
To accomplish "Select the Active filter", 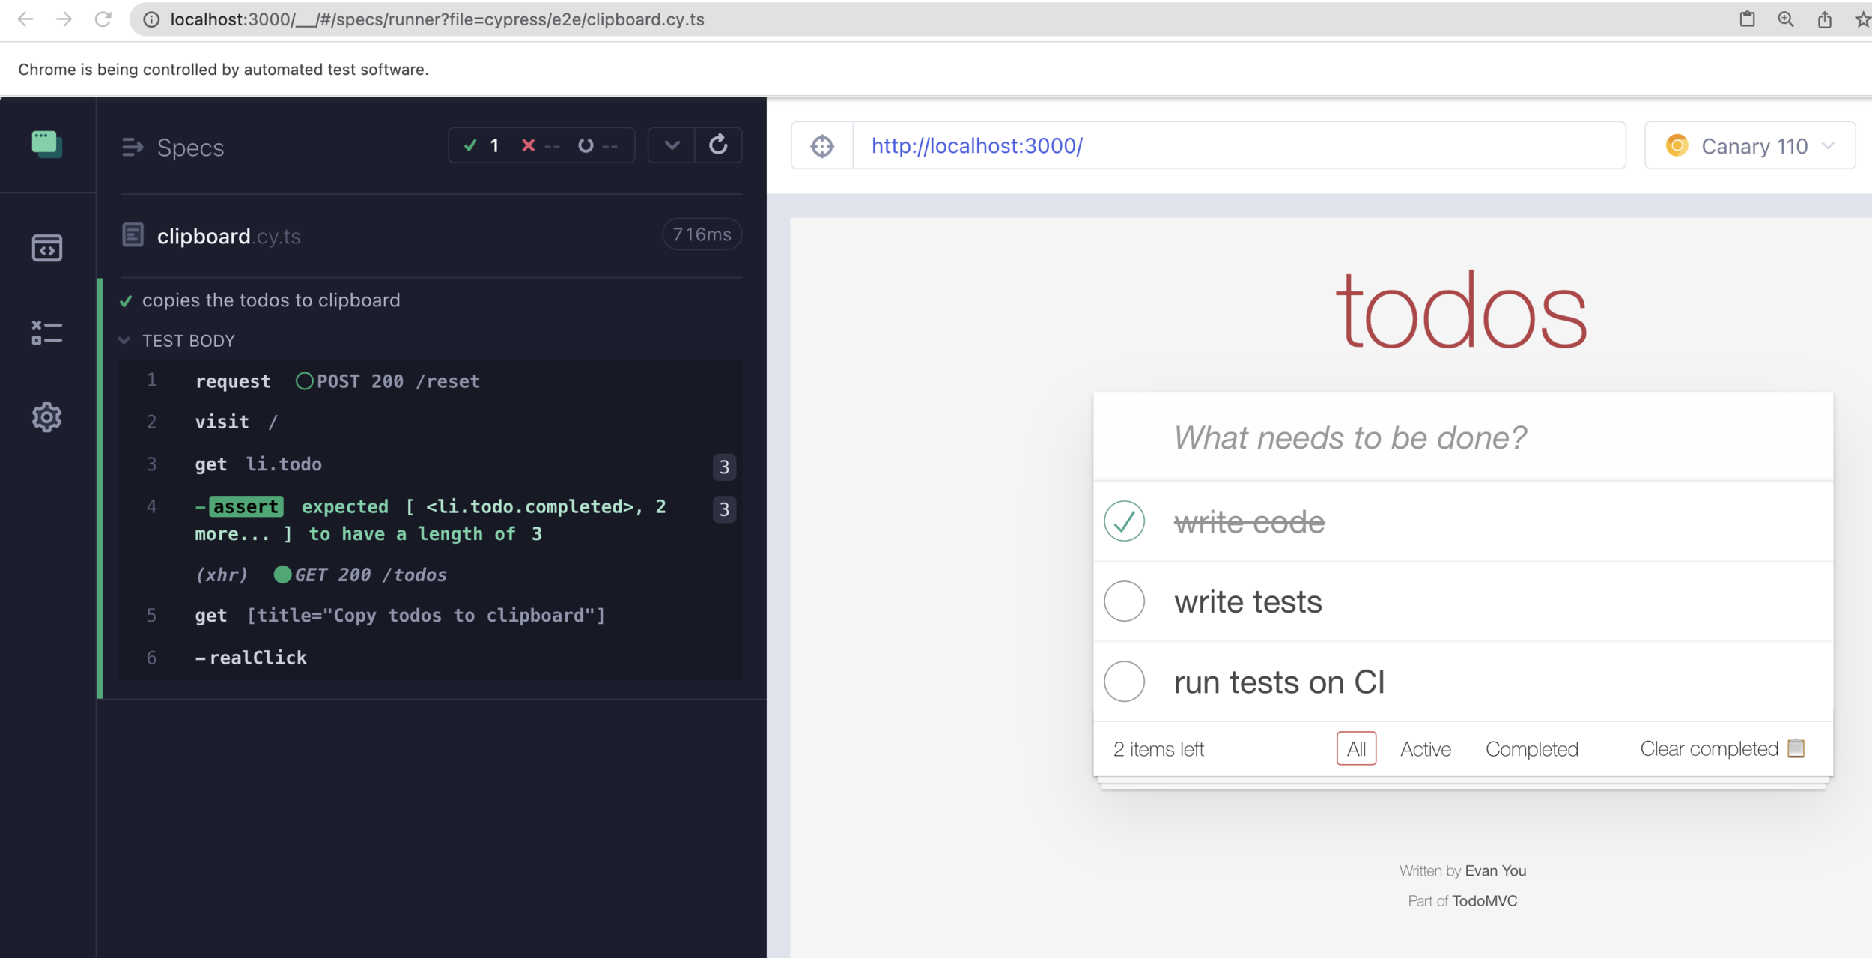I will click(1425, 749).
